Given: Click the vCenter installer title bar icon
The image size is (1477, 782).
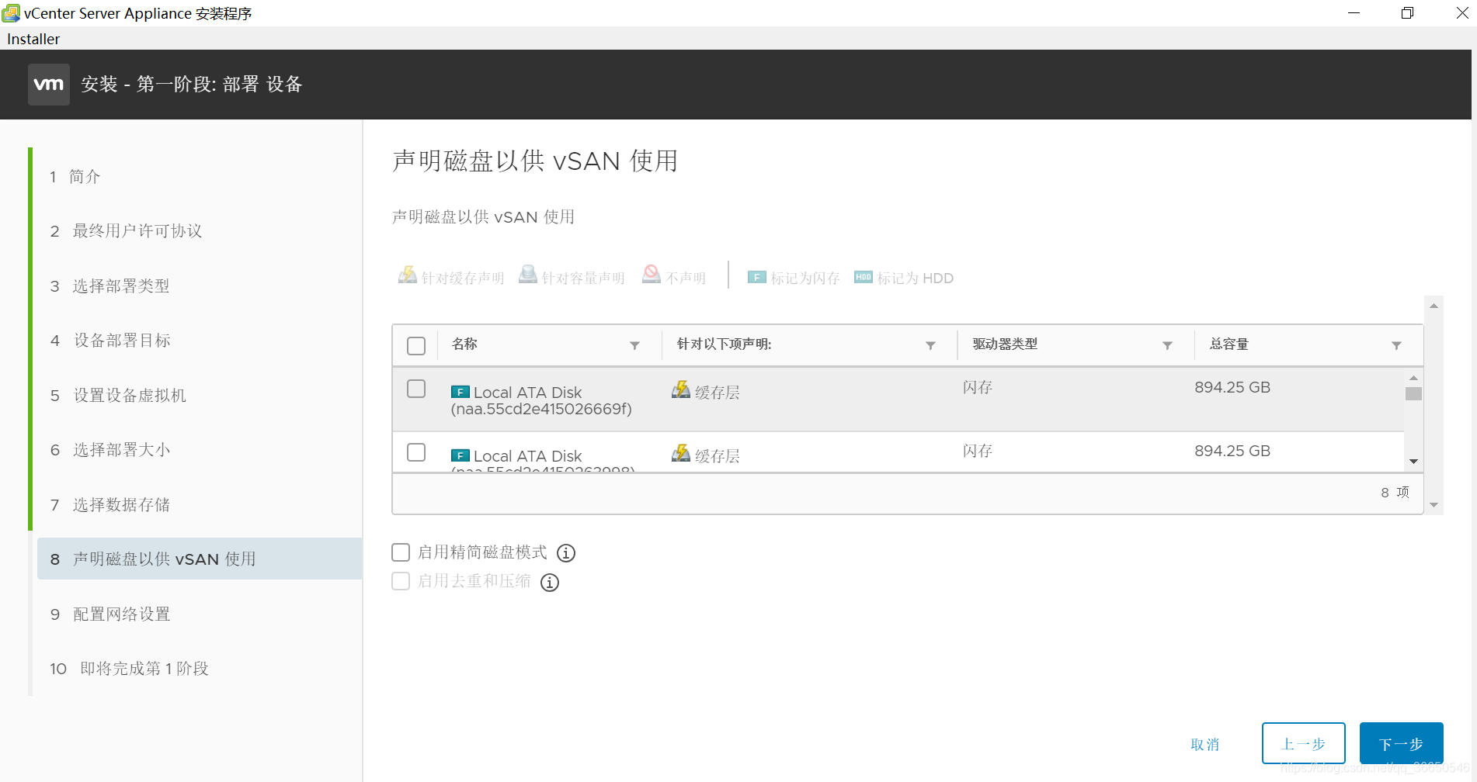Looking at the screenshot, I should tap(11, 13).
